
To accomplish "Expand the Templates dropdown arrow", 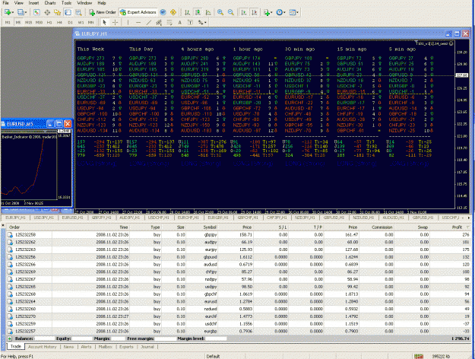I will point(297,12).
